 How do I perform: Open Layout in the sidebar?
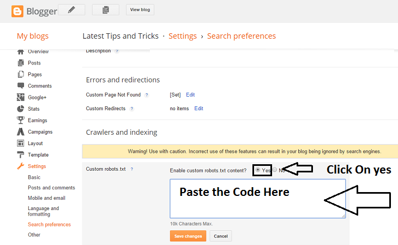tap(35, 143)
